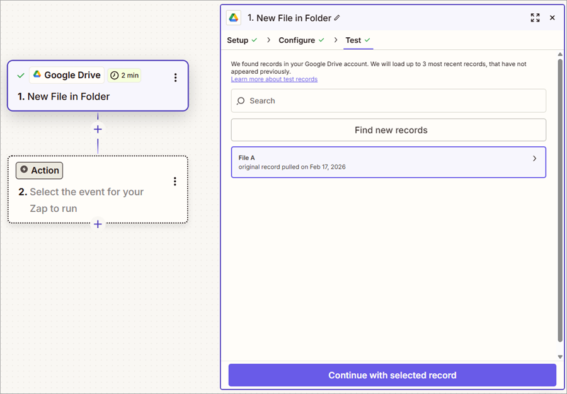Focus the Search records input field
Image resolution: width=567 pixels, height=394 pixels.
click(394, 101)
